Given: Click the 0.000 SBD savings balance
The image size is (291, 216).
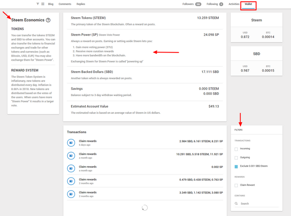Looking at the screenshot, I should click(x=211, y=94).
